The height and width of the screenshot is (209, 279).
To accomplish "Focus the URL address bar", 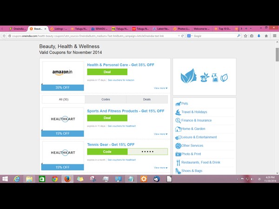I will click(x=93, y=36).
